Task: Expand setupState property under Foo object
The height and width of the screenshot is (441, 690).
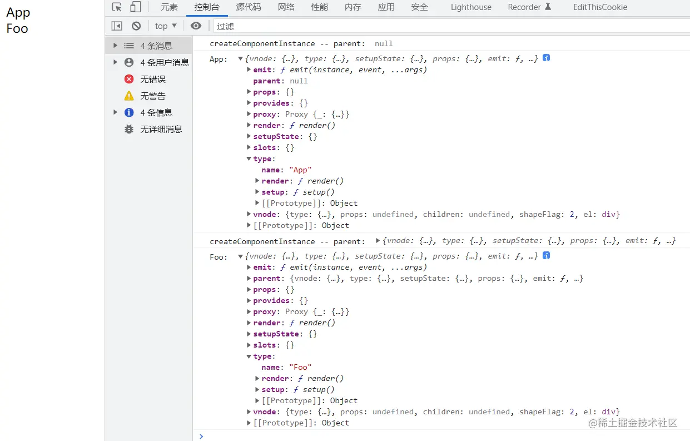Action: coord(249,334)
